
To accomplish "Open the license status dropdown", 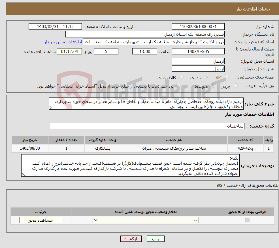I will pyautogui.click(x=146, y=220).
